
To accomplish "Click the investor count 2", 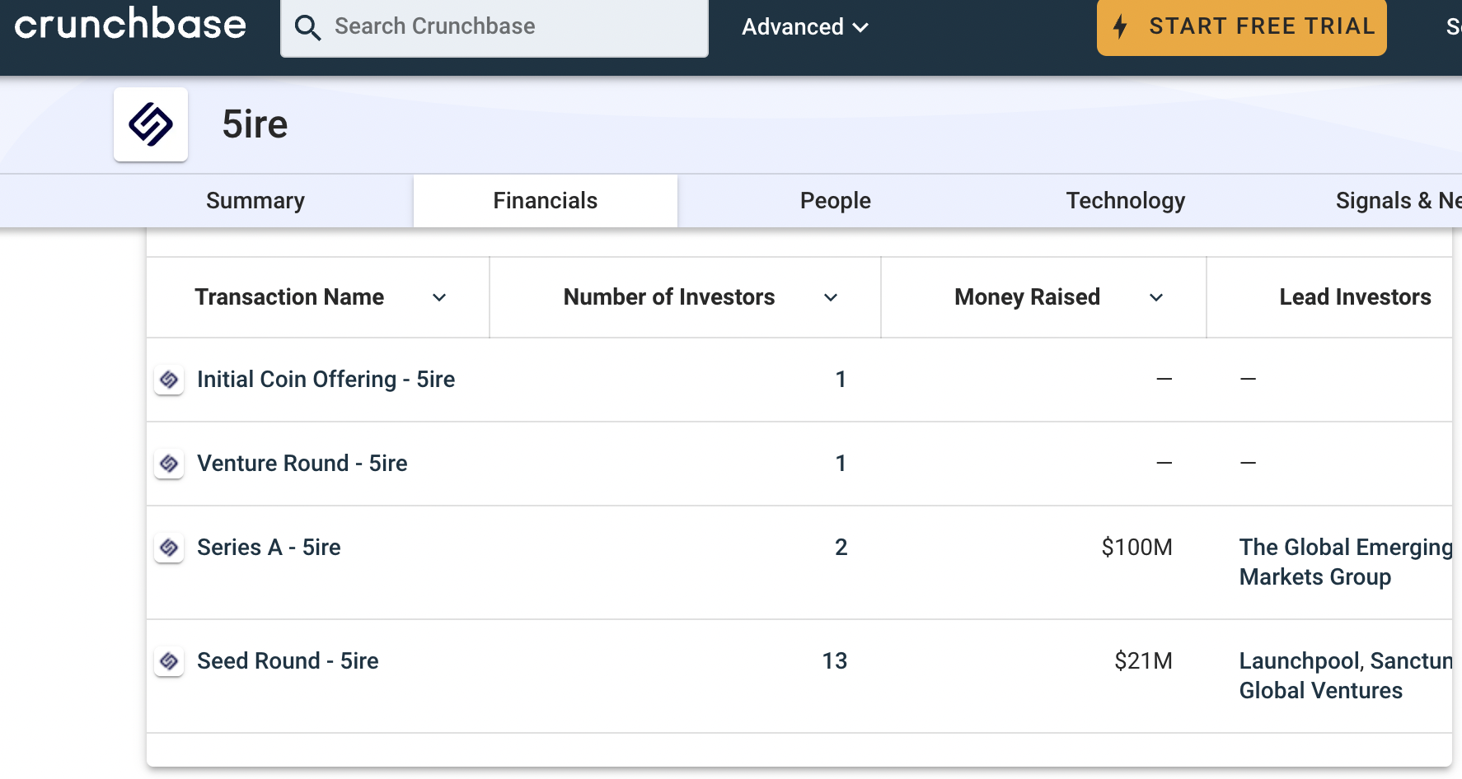I will 841,548.
